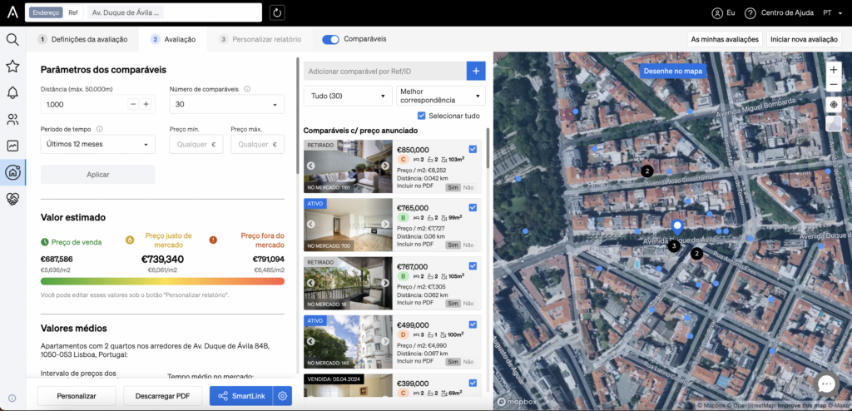Zoom out on the map
The image size is (852, 411).
tap(834, 85)
